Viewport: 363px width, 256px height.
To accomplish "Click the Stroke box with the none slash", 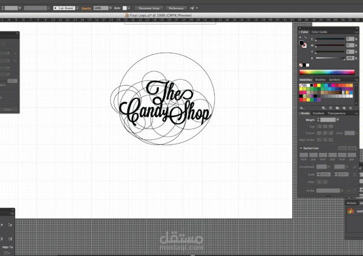I will click(x=304, y=45).
